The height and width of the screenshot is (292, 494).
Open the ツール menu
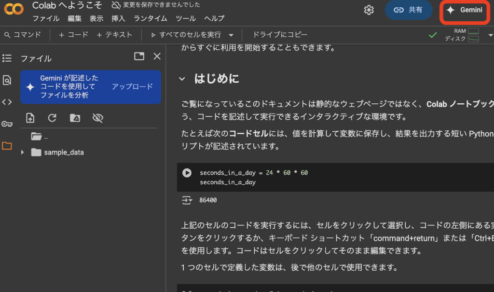(x=186, y=19)
